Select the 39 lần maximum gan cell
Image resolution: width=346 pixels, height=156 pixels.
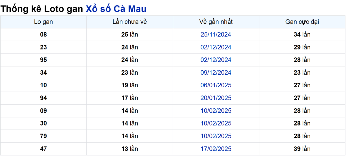click(302, 149)
